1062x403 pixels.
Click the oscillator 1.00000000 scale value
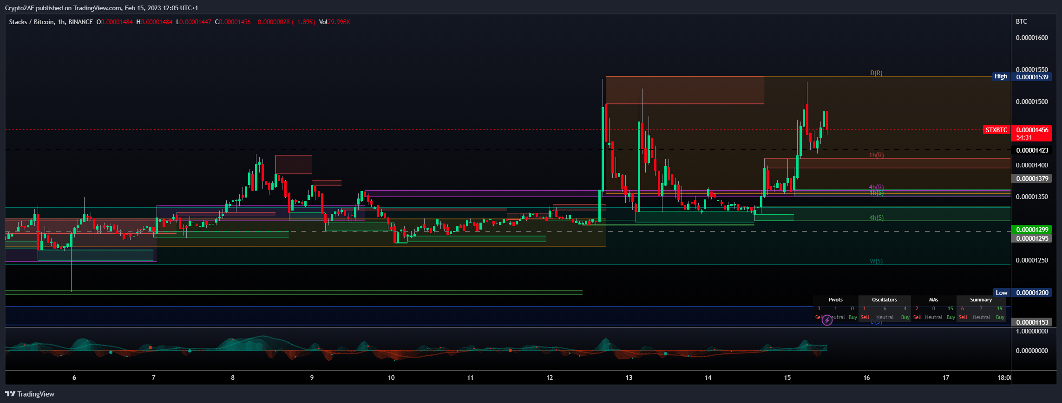click(x=1032, y=331)
